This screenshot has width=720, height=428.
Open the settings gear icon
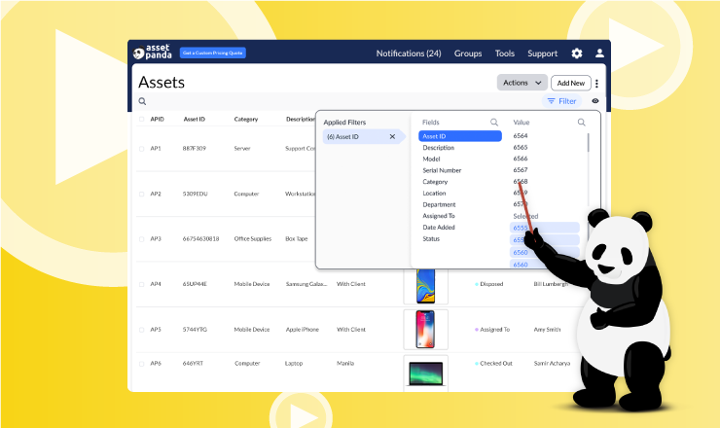(577, 53)
